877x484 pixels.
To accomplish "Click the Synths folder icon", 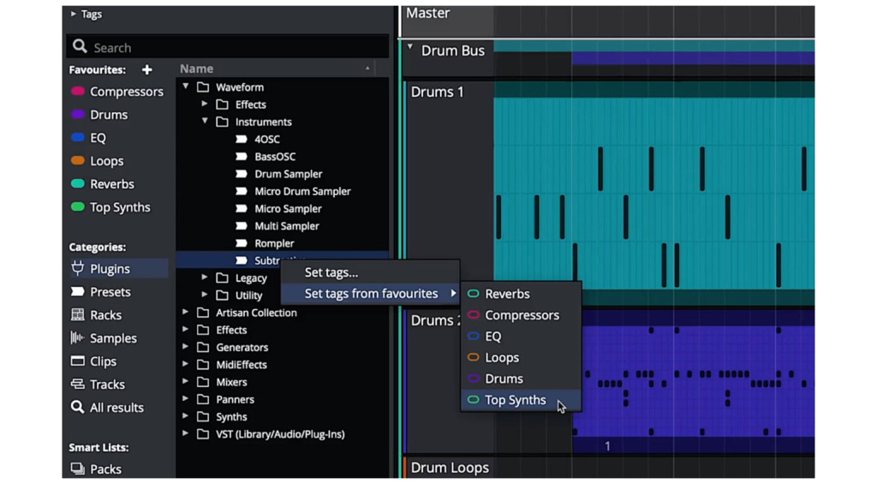I will coord(203,416).
